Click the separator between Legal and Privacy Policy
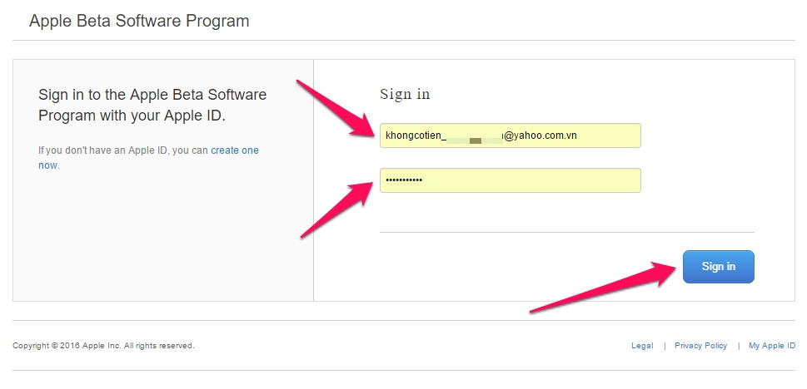Viewport: 807px width, 389px height. [x=665, y=346]
